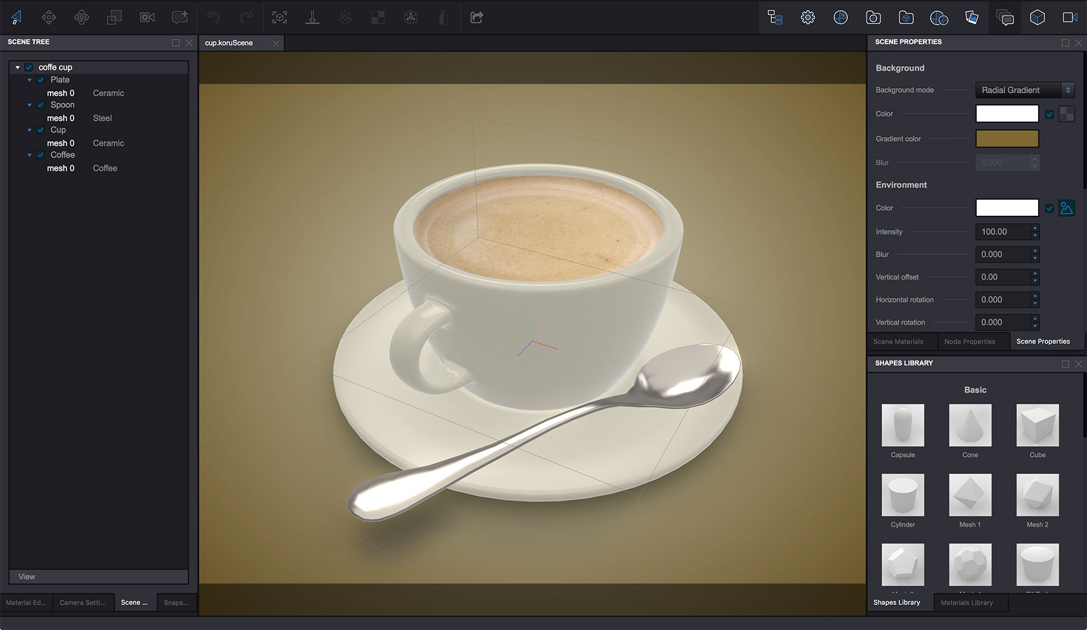Collapse the coffe cup root node
This screenshot has height=630, width=1087.
pos(17,67)
